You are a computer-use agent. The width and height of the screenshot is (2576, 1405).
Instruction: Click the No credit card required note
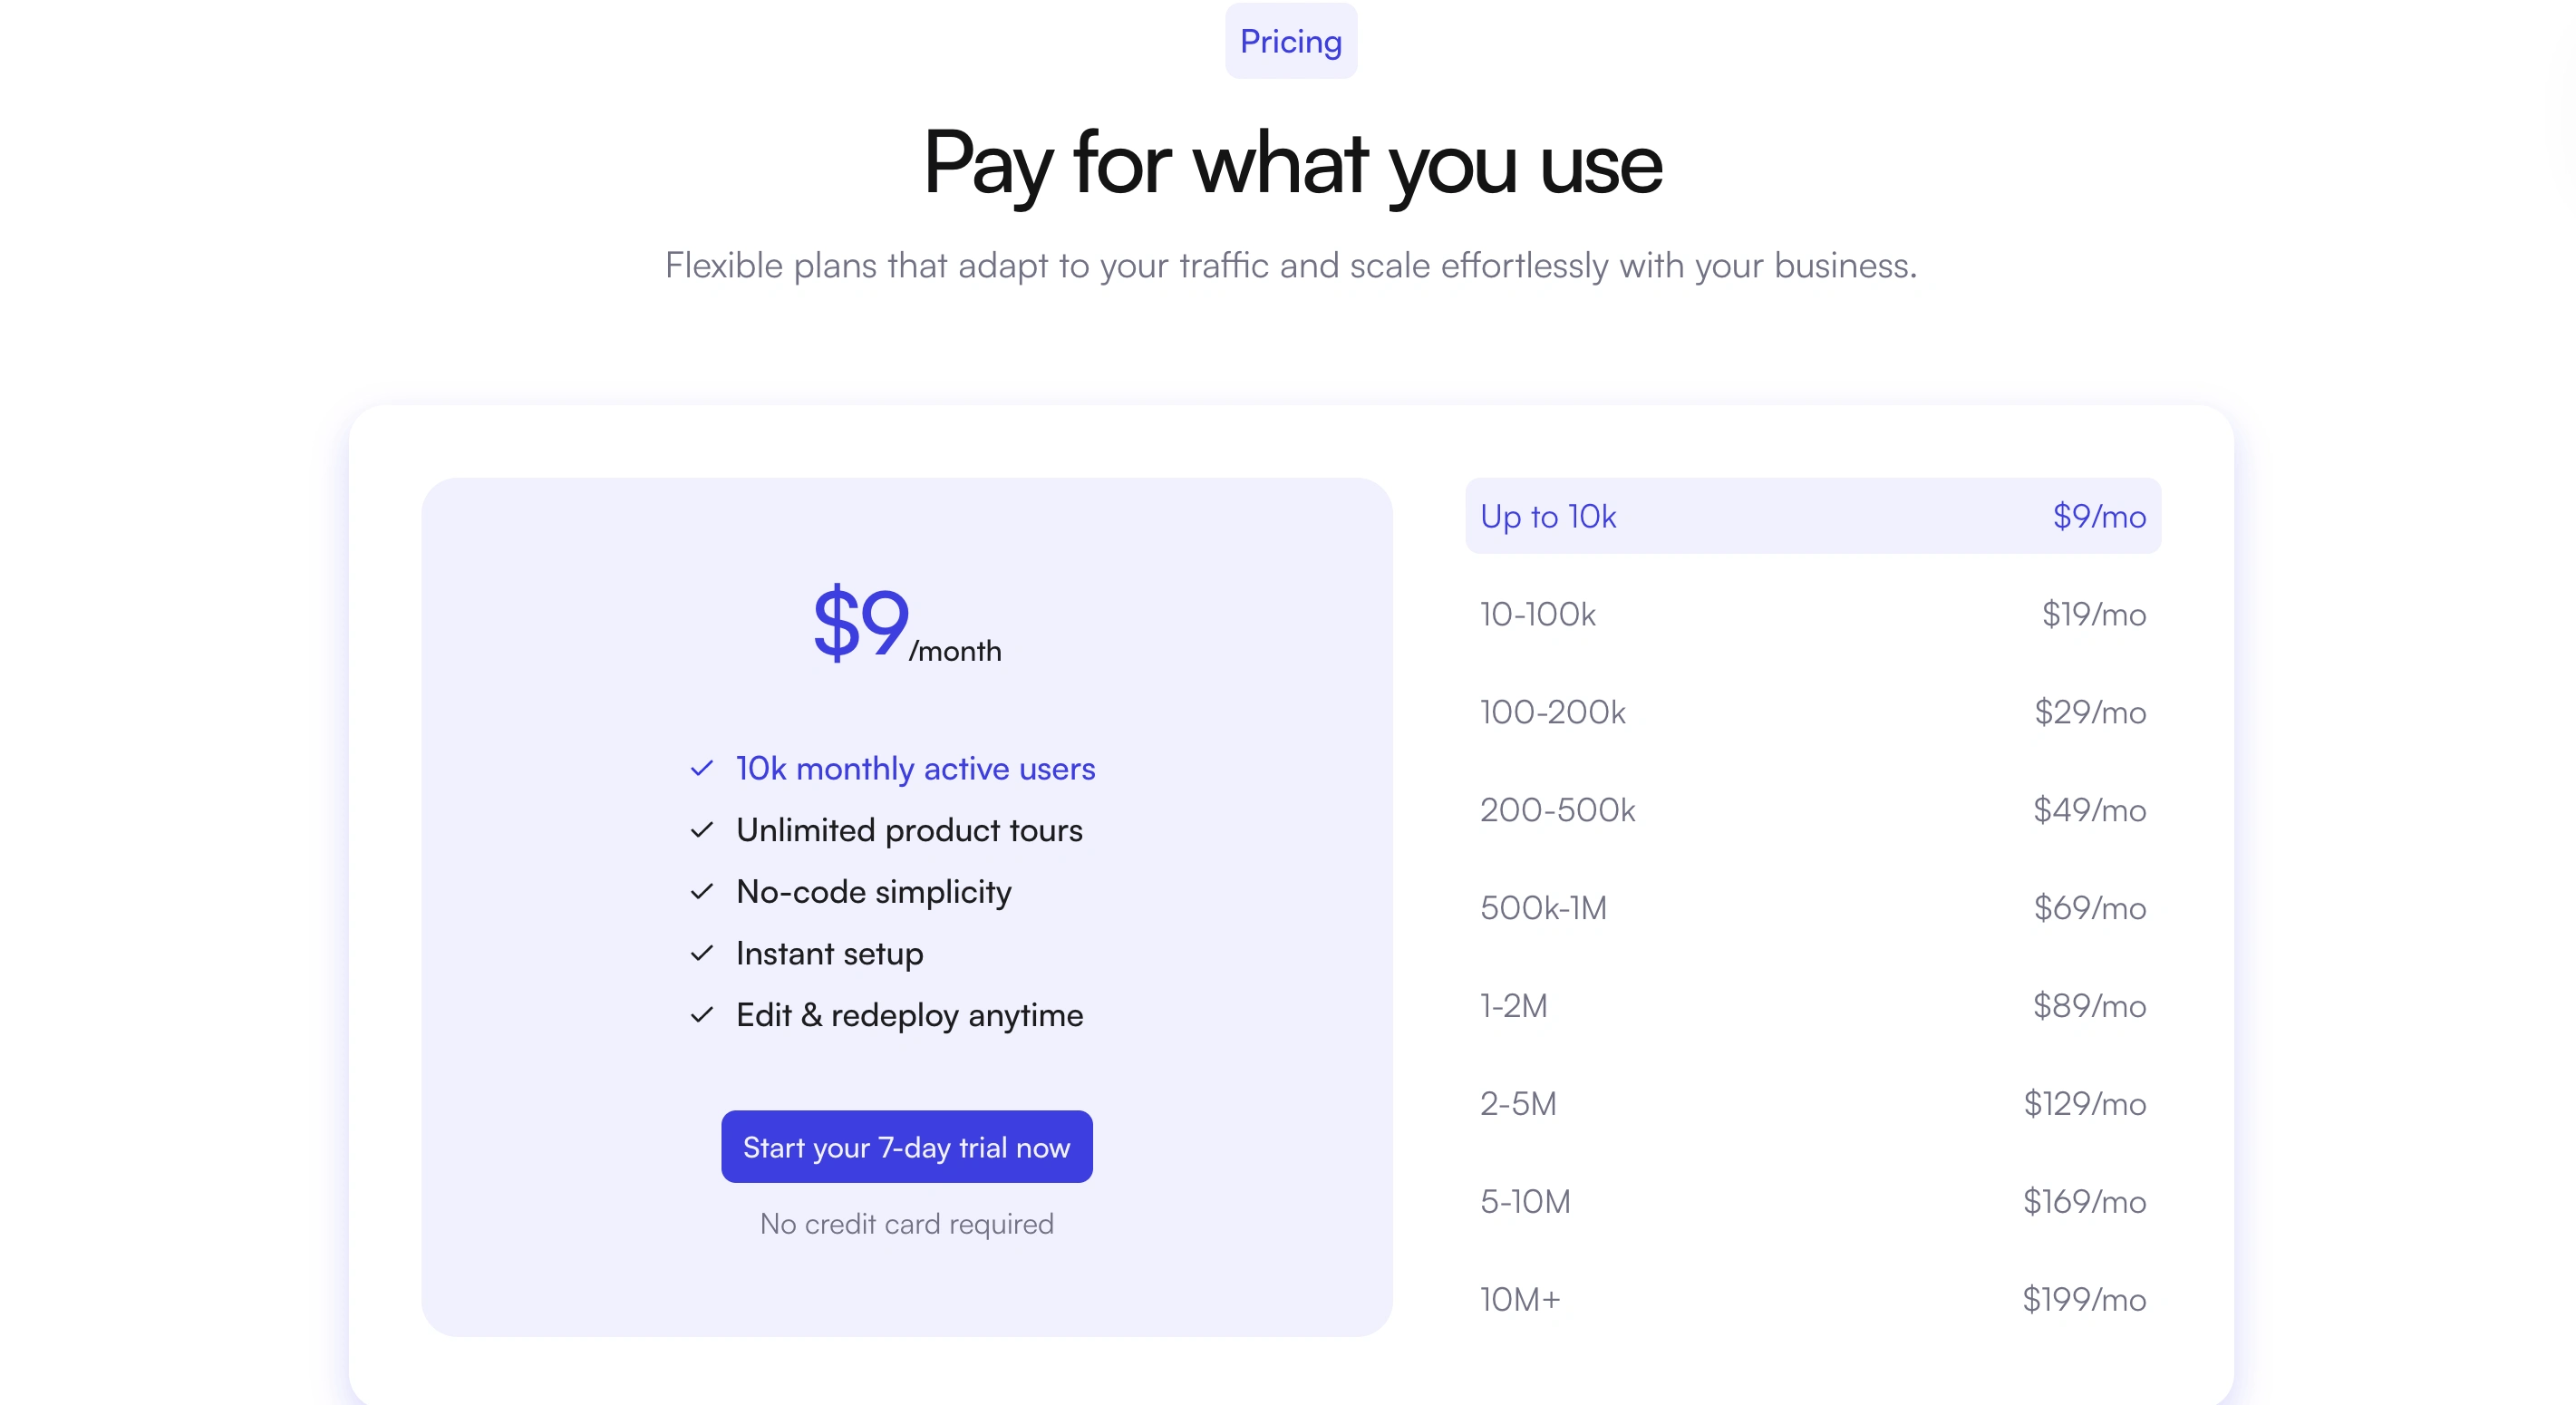coord(906,1224)
